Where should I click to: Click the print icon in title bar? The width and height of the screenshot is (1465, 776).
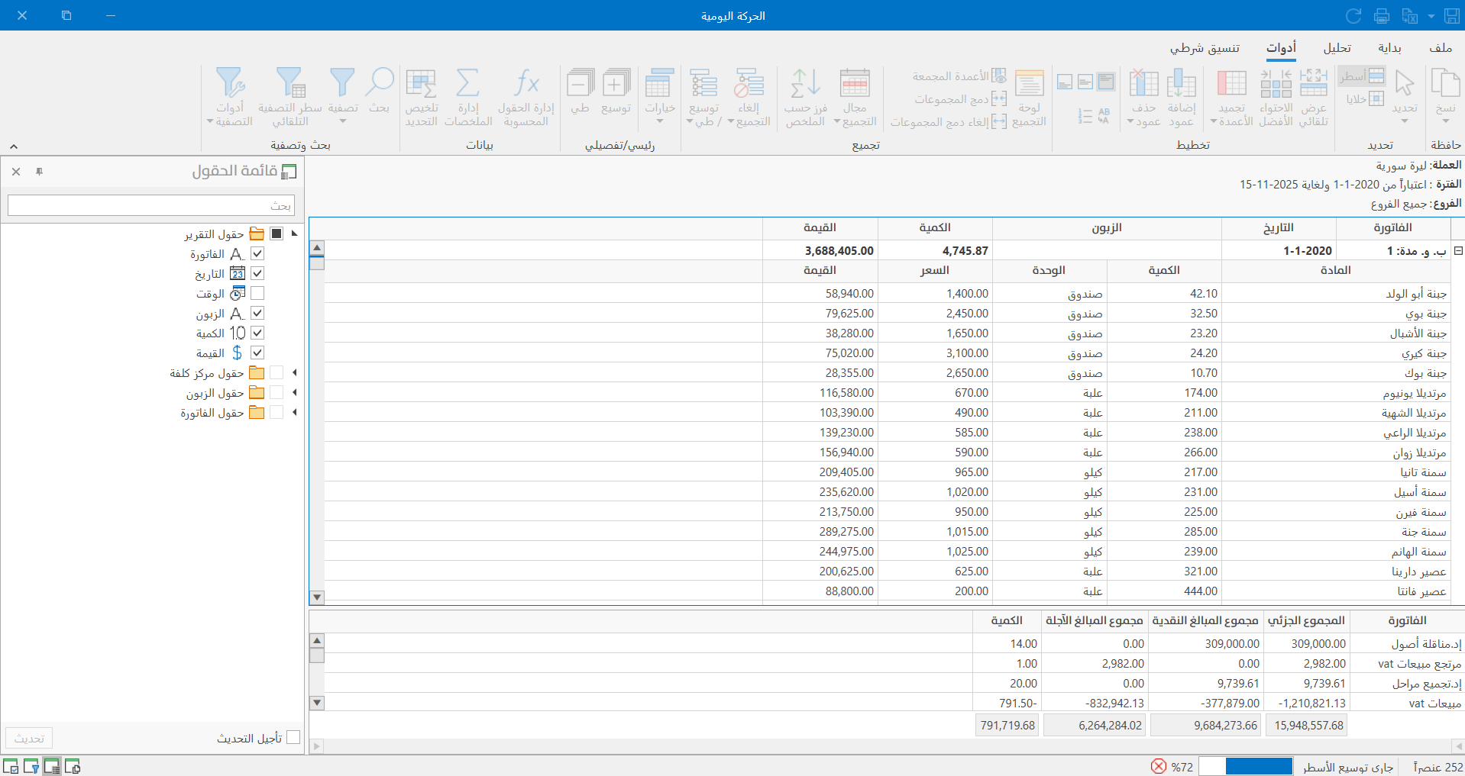(1382, 16)
